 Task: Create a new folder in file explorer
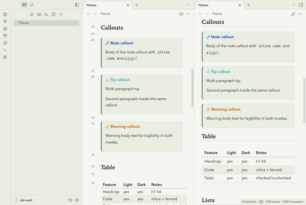tap(39, 14)
